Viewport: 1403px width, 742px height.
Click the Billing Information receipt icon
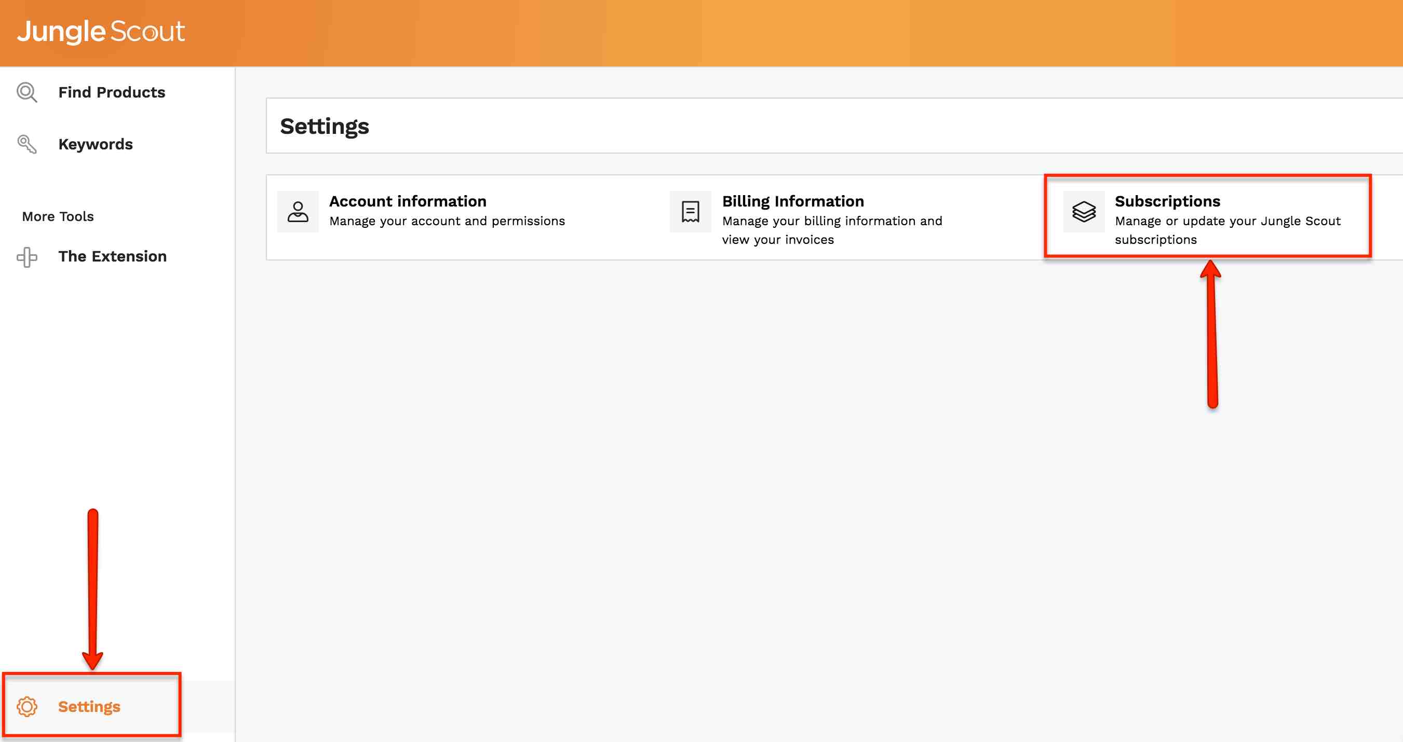click(691, 212)
